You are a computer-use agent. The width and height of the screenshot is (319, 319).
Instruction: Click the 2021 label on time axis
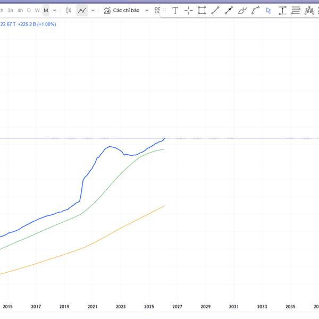coord(93,307)
